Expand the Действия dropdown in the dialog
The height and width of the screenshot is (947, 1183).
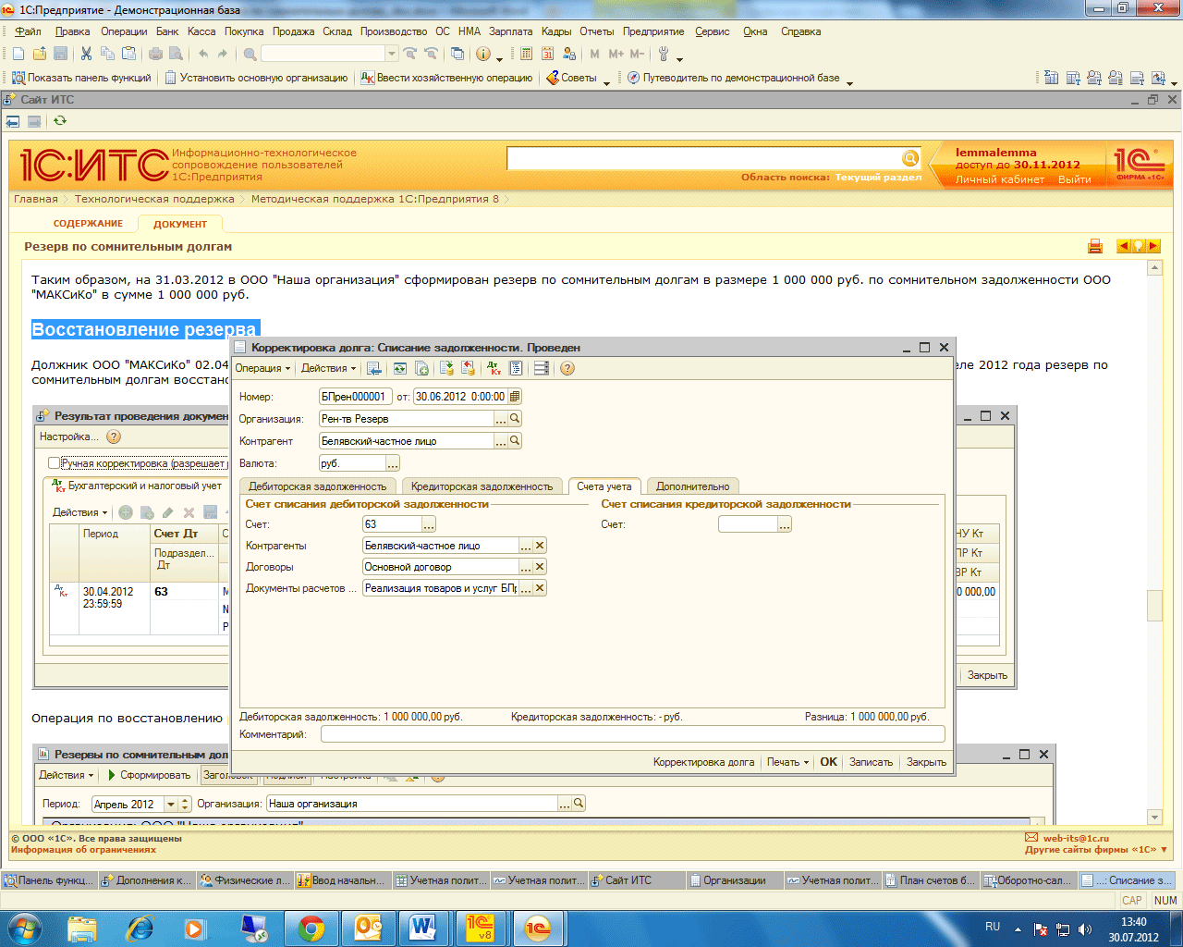point(328,368)
